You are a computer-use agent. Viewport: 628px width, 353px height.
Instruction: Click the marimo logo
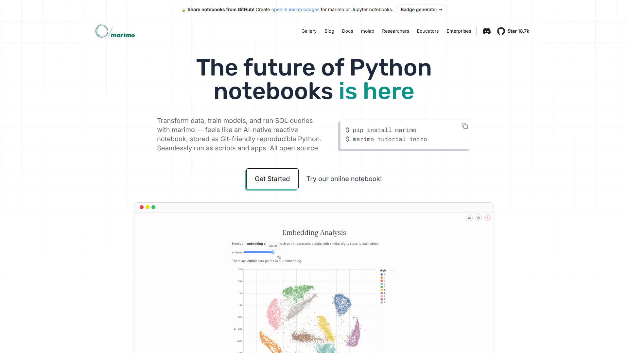pos(115,31)
